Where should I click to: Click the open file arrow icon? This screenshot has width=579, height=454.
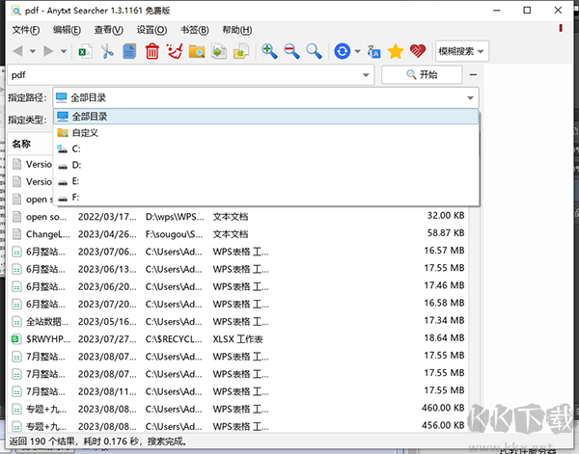(219, 51)
